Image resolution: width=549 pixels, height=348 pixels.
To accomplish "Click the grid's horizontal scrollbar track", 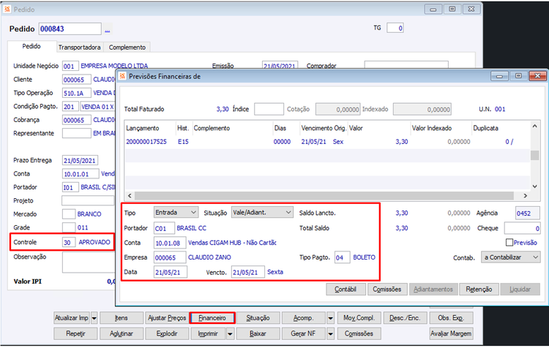I will point(324,195).
